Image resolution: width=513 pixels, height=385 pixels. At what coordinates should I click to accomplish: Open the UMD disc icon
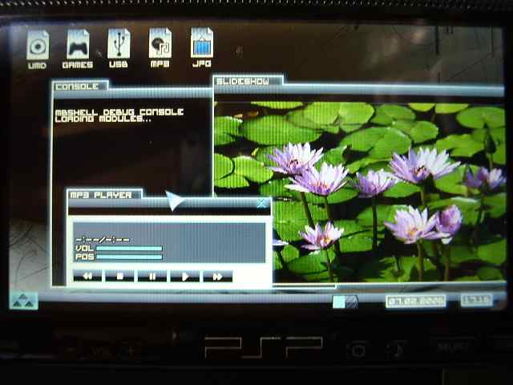[38, 46]
